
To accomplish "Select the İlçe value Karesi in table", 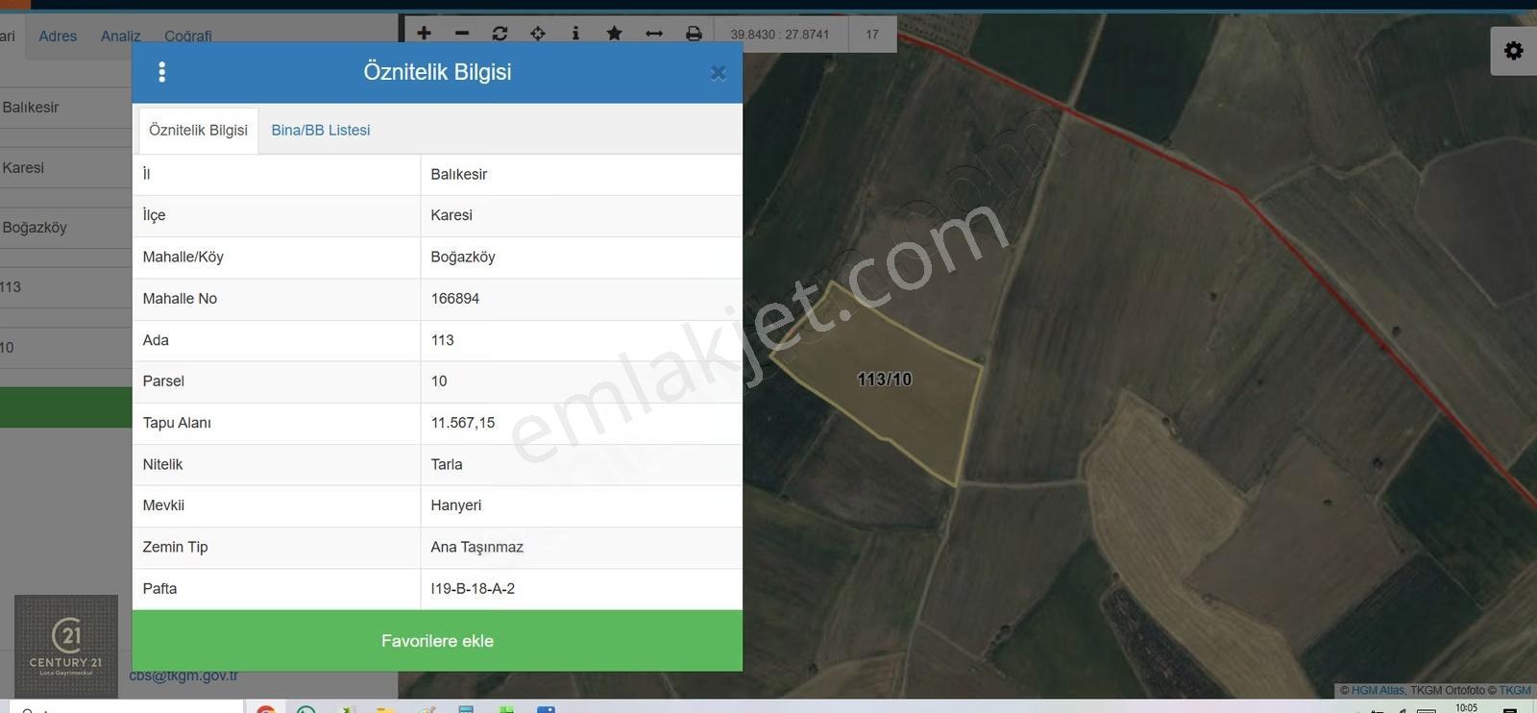I will point(451,215).
